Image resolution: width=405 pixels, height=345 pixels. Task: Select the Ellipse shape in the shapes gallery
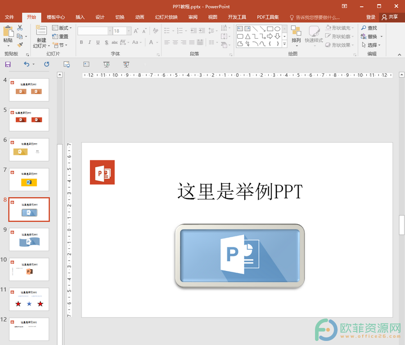tap(277, 29)
